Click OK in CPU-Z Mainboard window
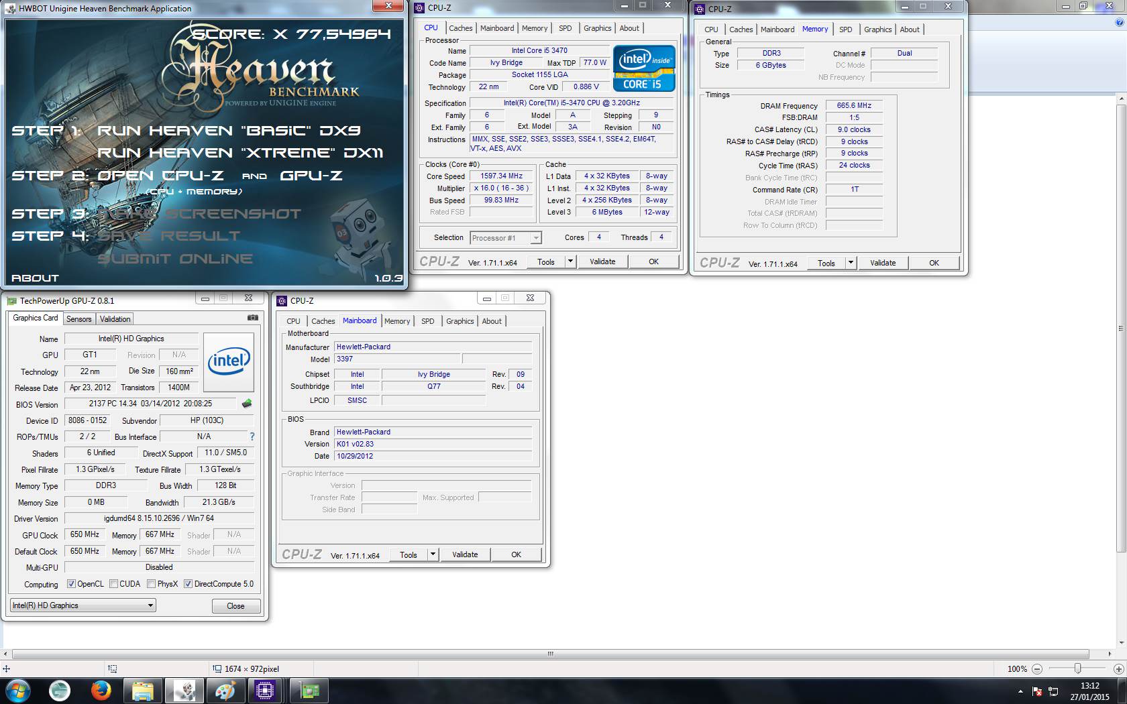The image size is (1127, 704). [x=516, y=554]
